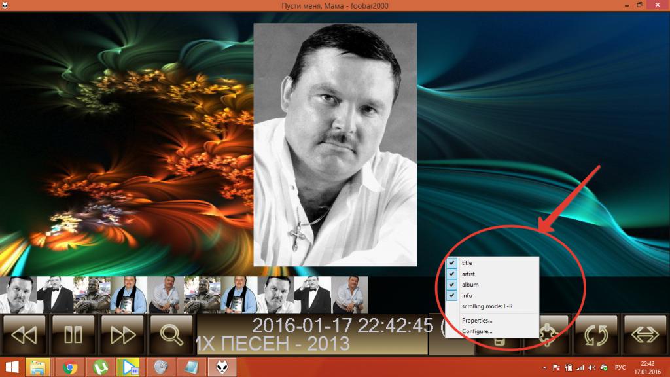670x377 pixels.
Task: Select the first artist thumbnail in strip
Action: [x=18, y=295]
